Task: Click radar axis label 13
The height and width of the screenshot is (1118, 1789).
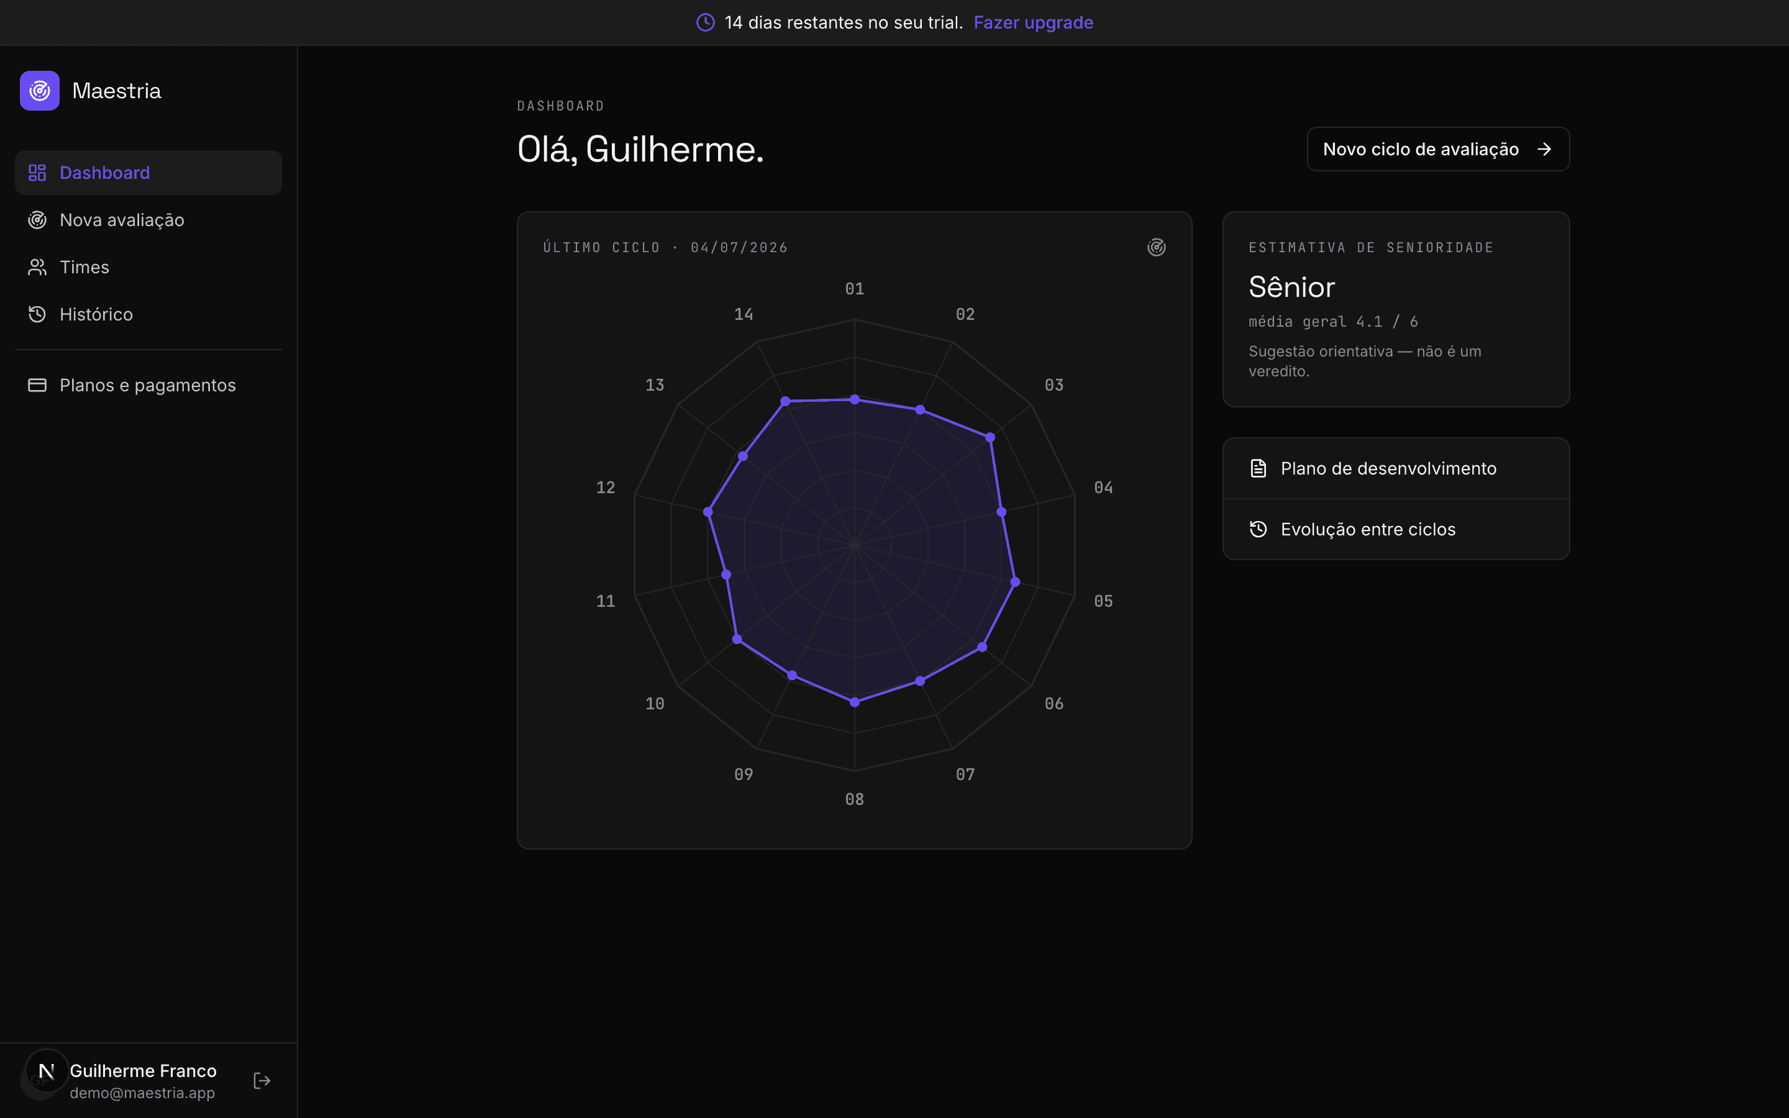Action: 655,384
